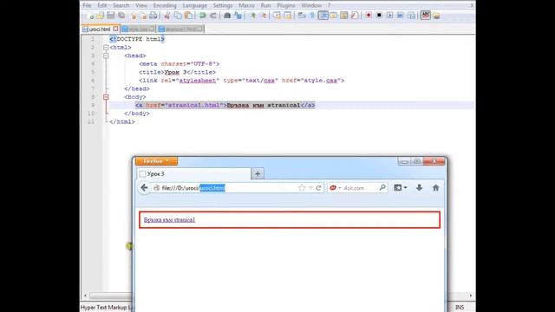
Task: Toggle word wrap in Notepad++ toolbar
Action: click(302, 16)
